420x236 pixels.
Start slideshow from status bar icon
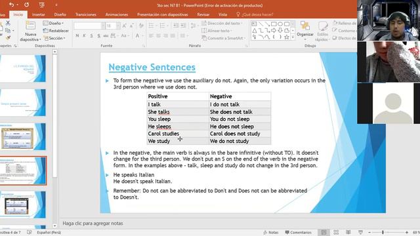click(360, 232)
